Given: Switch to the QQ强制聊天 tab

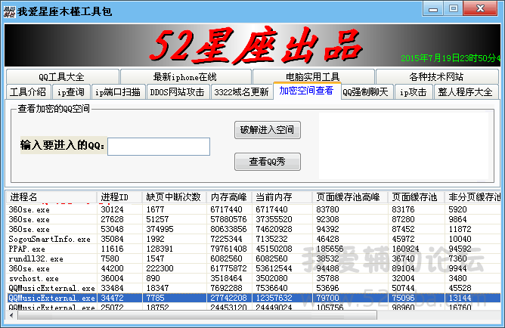Looking at the screenshot, I should click(x=366, y=92).
